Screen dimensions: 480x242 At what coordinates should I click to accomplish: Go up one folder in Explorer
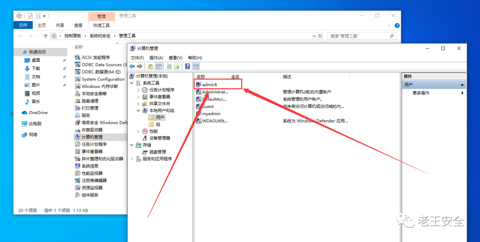[x=45, y=36]
